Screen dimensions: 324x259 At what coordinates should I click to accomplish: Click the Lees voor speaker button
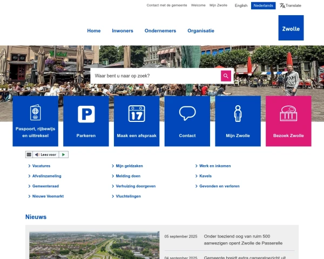48,154
